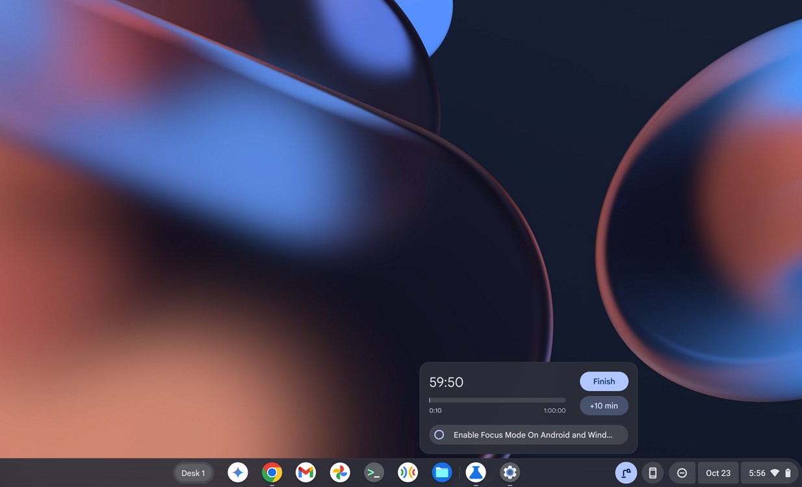Check off the Enable Focus Mode task
The width and height of the screenshot is (802, 487).
pos(439,434)
